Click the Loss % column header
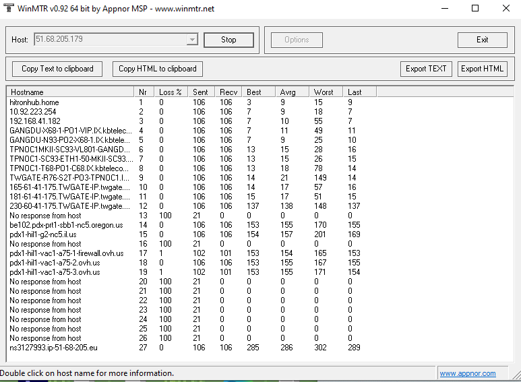Screen dimensions: 521x382 pyautogui.click(x=171, y=92)
